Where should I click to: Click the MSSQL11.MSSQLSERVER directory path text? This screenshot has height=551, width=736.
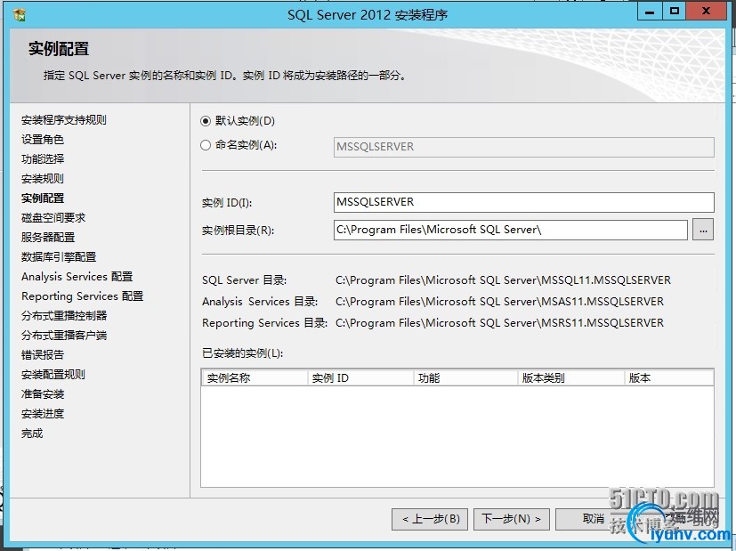tap(503, 280)
